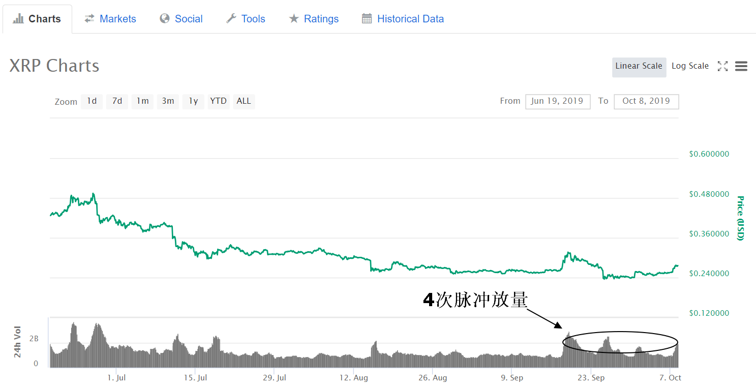This screenshot has width=756, height=387.
Task: Go to the Tools tab
Action: 246,19
